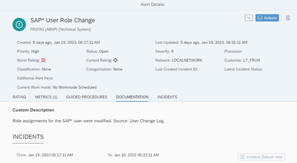Switch to the RATING tab

click(19, 97)
